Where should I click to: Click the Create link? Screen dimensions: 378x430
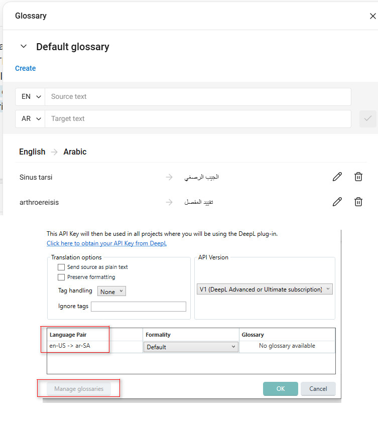click(25, 68)
